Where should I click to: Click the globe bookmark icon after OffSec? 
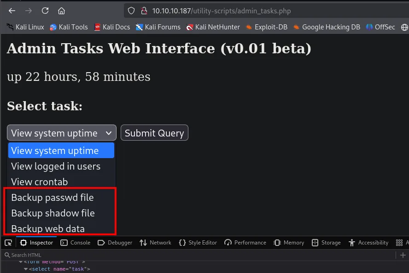click(404, 27)
